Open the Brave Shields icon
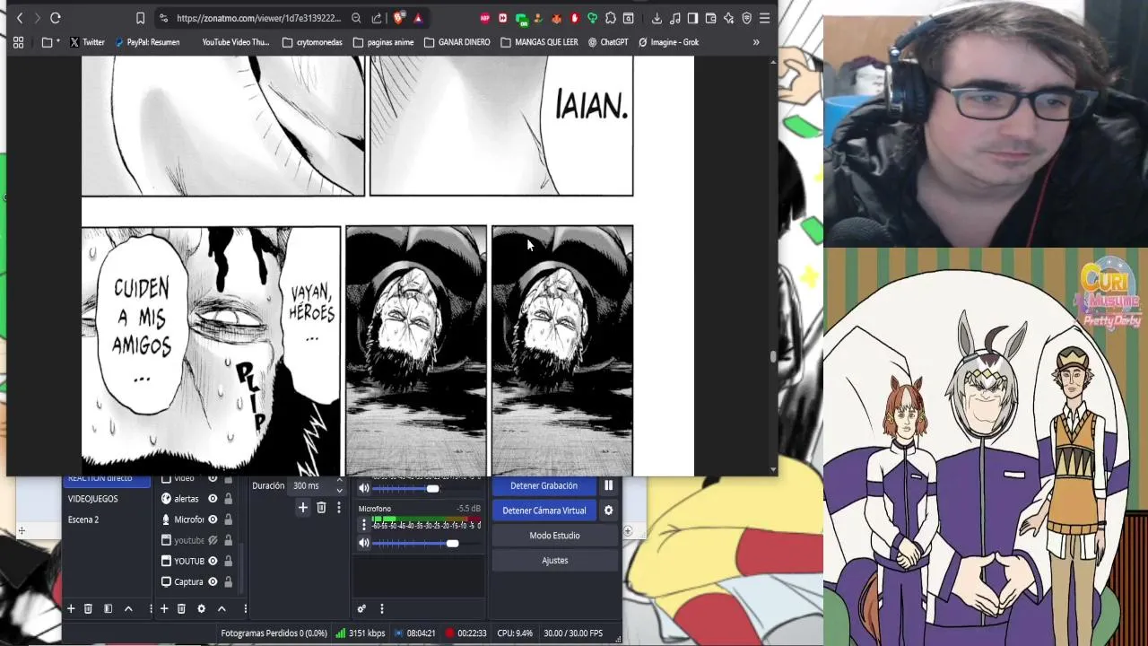The image size is (1148, 646). point(399,18)
